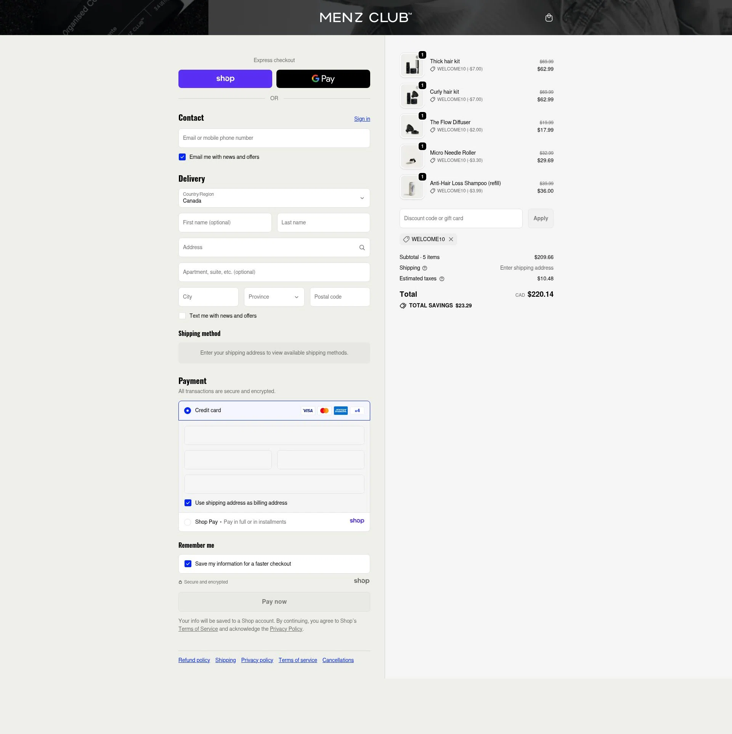
Task: Click the shipping help question icon
Action: [x=424, y=268]
